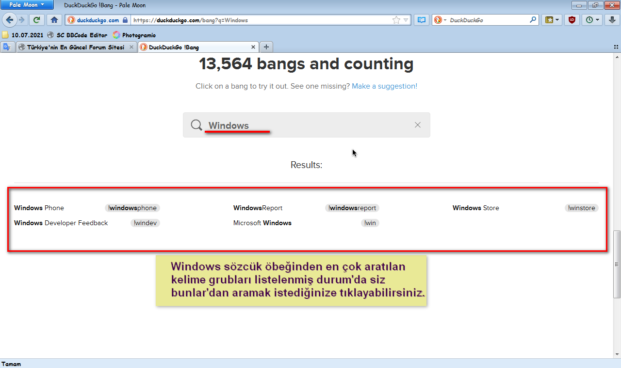The height and width of the screenshot is (368, 621).
Task: Open the Photogramio bookmark
Action: 134,35
